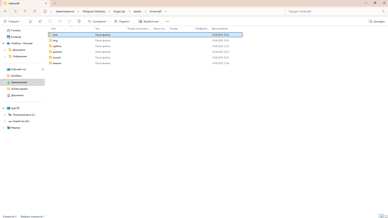Click Видобути все extract all button

[x=149, y=21]
